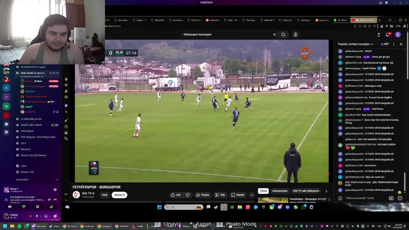Open the purple B account avatar
The height and width of the screenshot is (230, 409).
pos(398,34)
